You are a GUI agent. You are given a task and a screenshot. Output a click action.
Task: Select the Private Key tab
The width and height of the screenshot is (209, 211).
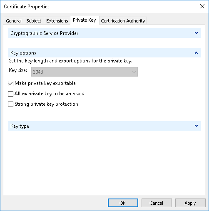85,20
